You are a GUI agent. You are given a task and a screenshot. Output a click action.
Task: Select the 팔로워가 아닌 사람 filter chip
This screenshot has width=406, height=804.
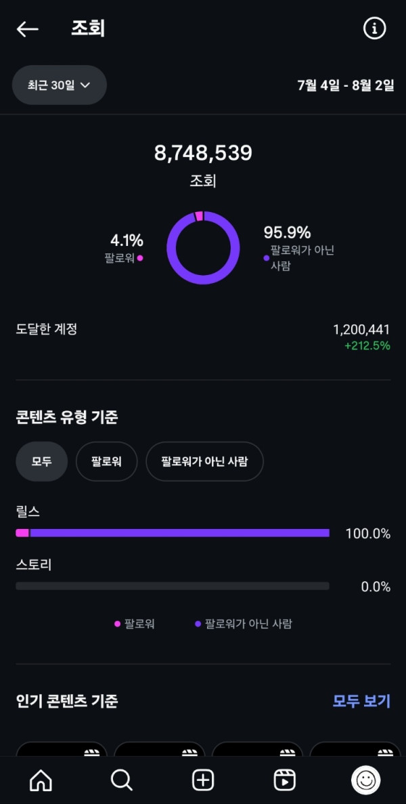pyautogui.click(x=204, y=461)
